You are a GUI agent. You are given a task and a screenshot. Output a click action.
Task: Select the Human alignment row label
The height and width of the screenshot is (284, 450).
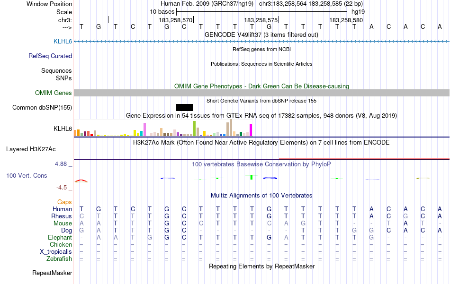coord(62,209)
